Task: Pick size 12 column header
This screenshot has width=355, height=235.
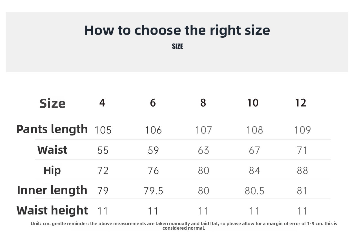Action: 301,103
